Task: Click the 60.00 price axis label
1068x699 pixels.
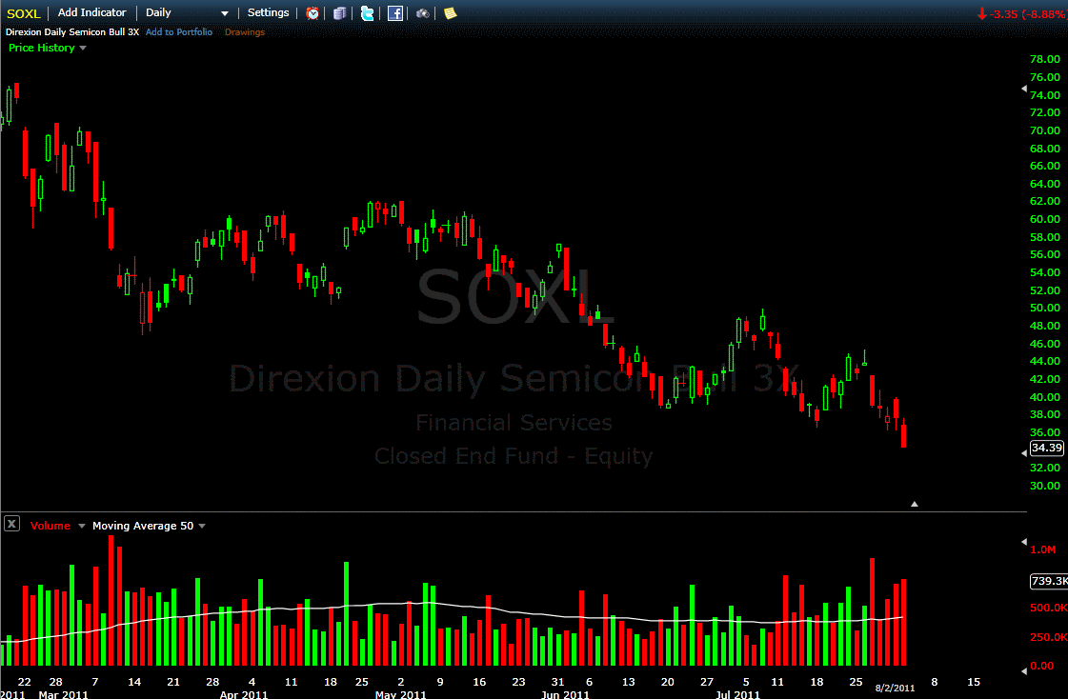Action: coord(1045,219)
